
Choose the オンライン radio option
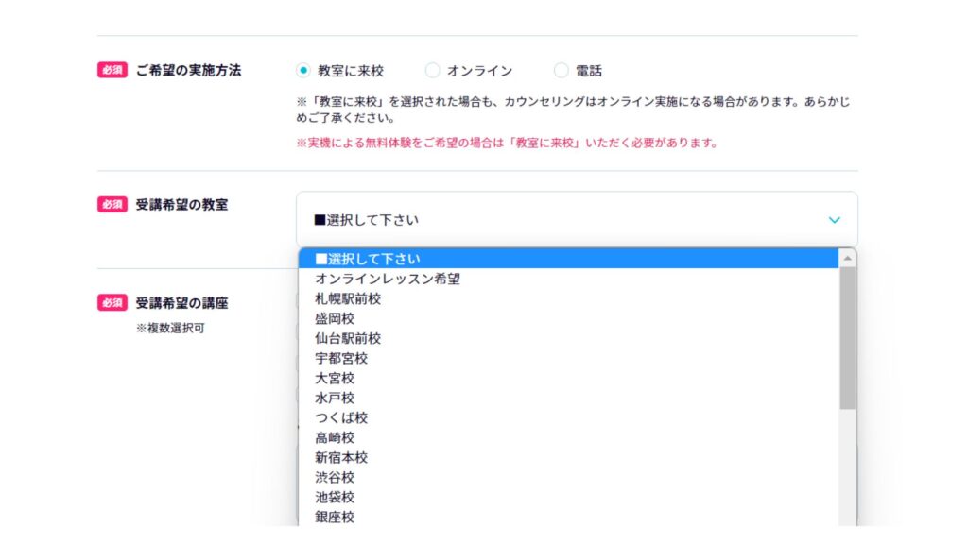(x=432, y=70)
